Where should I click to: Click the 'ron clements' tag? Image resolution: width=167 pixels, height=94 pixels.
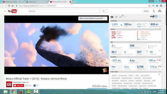coord(145,76)
